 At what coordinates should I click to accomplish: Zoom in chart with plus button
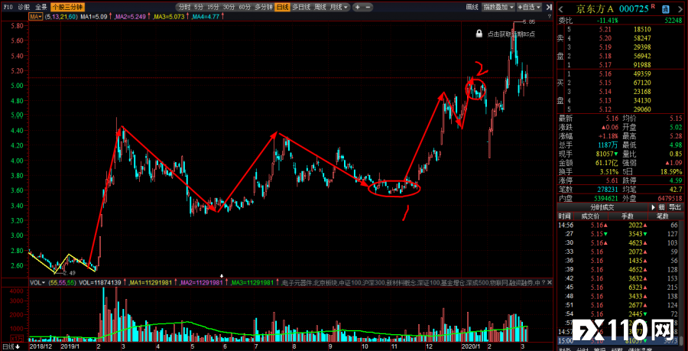point(358,7)
